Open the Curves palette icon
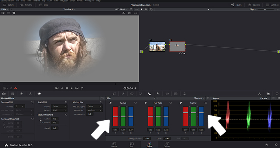This screenshot has width=280, height=148. pos(113,94)
